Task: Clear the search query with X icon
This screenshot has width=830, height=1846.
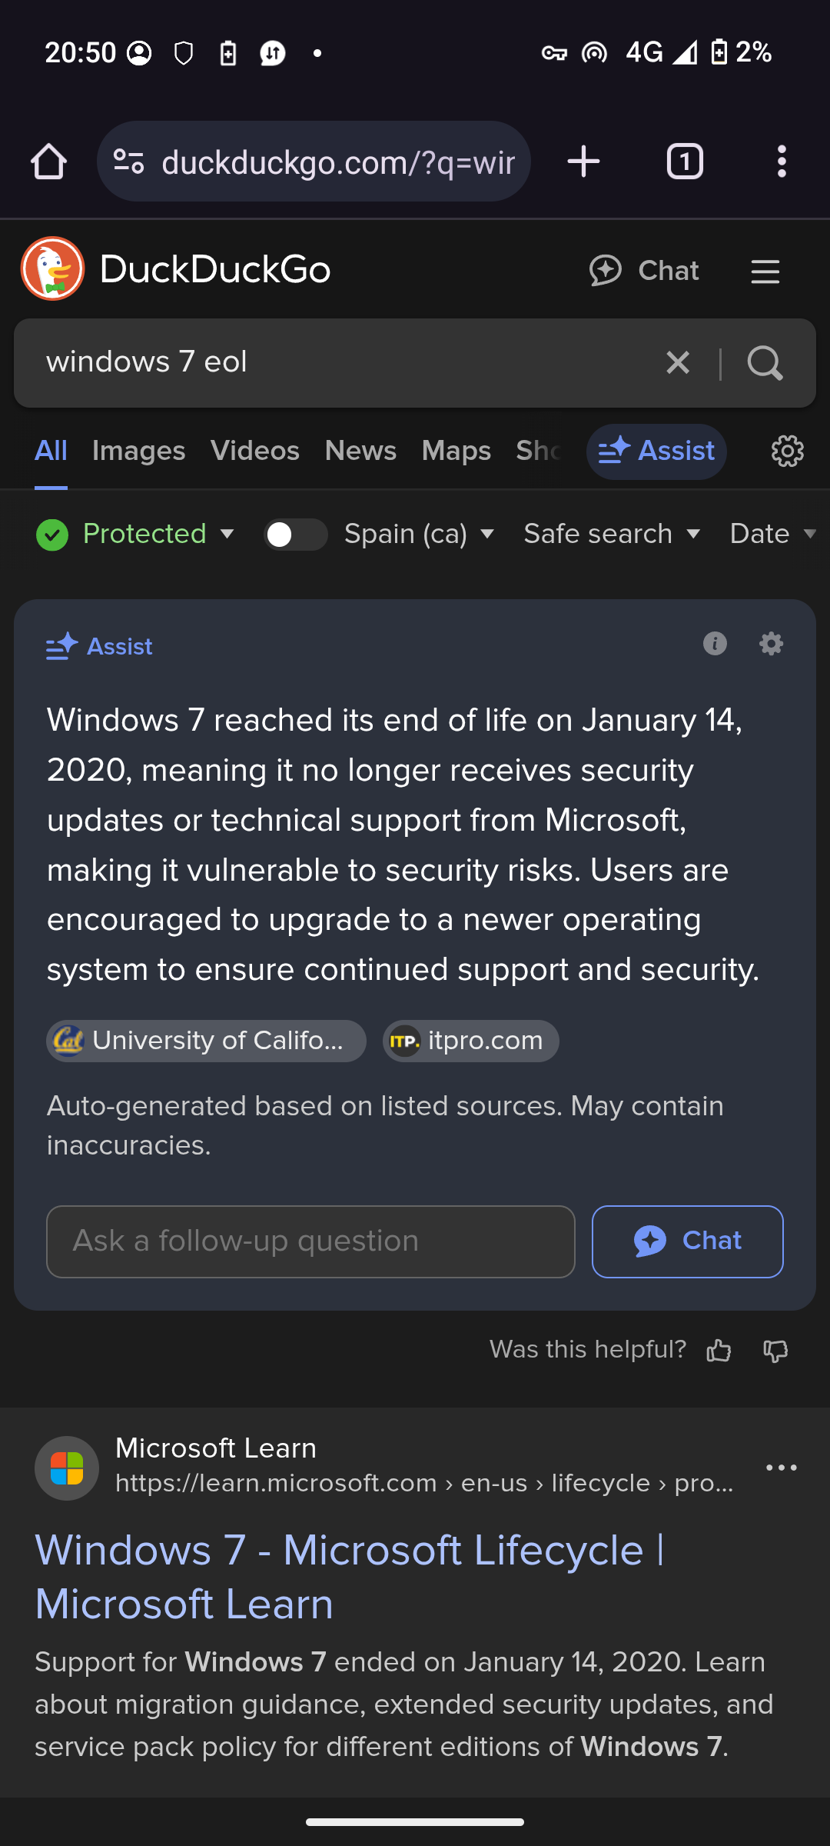Action: point(678,362)
